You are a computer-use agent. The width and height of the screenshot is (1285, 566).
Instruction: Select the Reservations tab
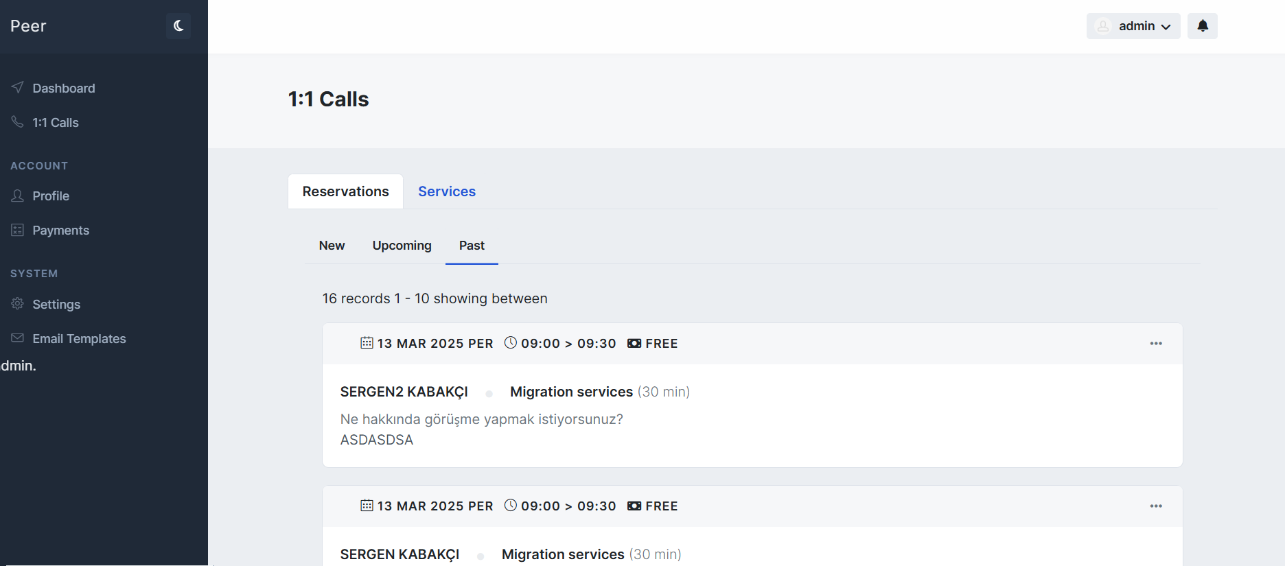[345, 191]
